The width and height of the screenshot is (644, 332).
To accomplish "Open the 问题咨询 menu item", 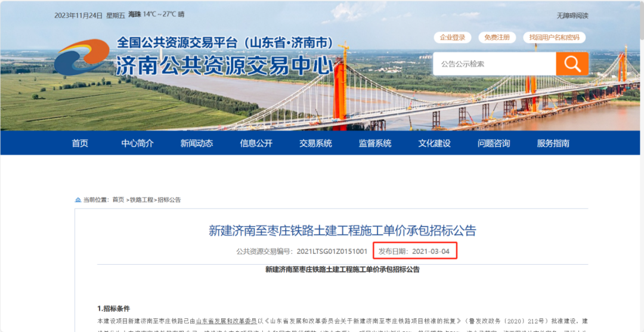I will tap(494, 143).
